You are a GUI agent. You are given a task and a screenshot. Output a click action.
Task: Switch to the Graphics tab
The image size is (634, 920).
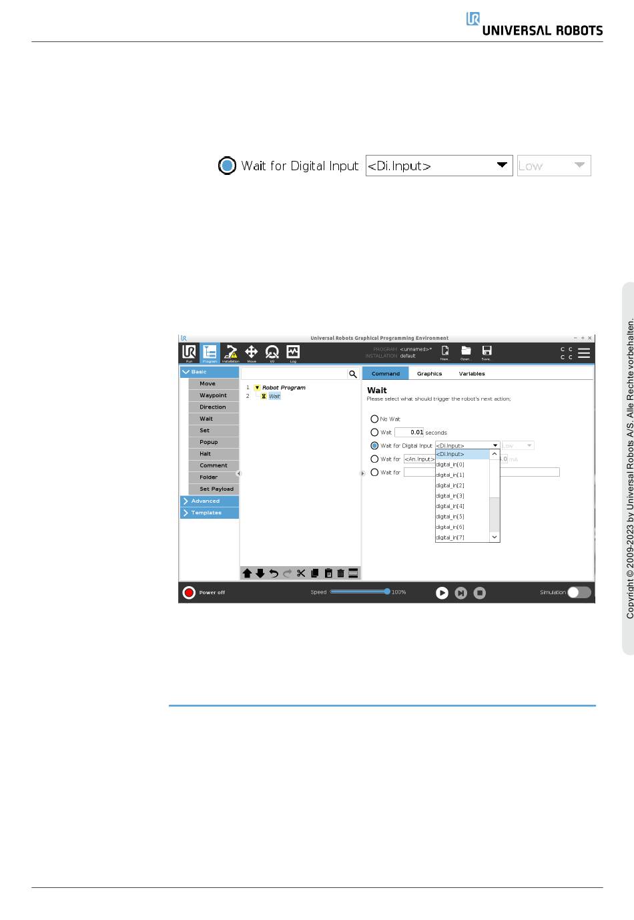click(429, 374)
